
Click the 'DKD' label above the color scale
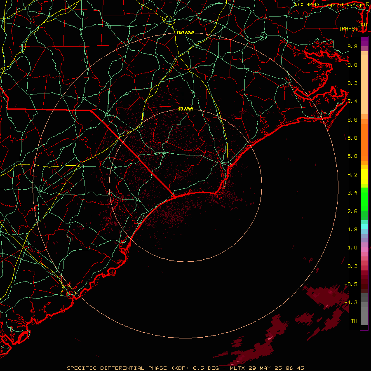pos(362,24)
